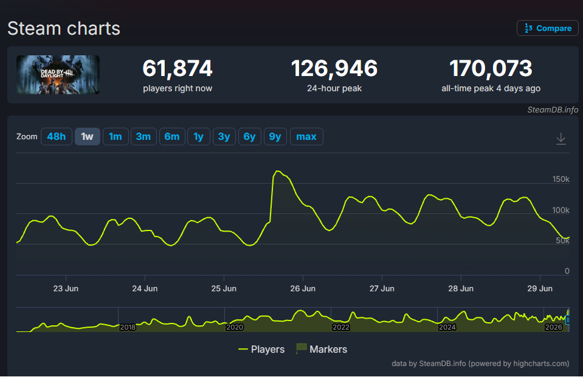Click the chart download icon
This screenshot has width=583, height=377.
pos(561,139)
